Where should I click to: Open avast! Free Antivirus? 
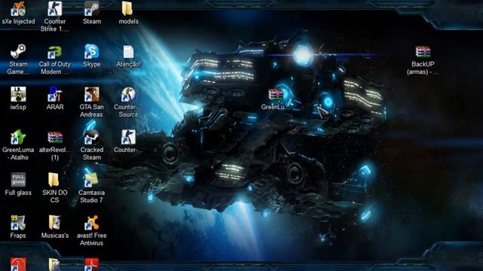point(92,223)
